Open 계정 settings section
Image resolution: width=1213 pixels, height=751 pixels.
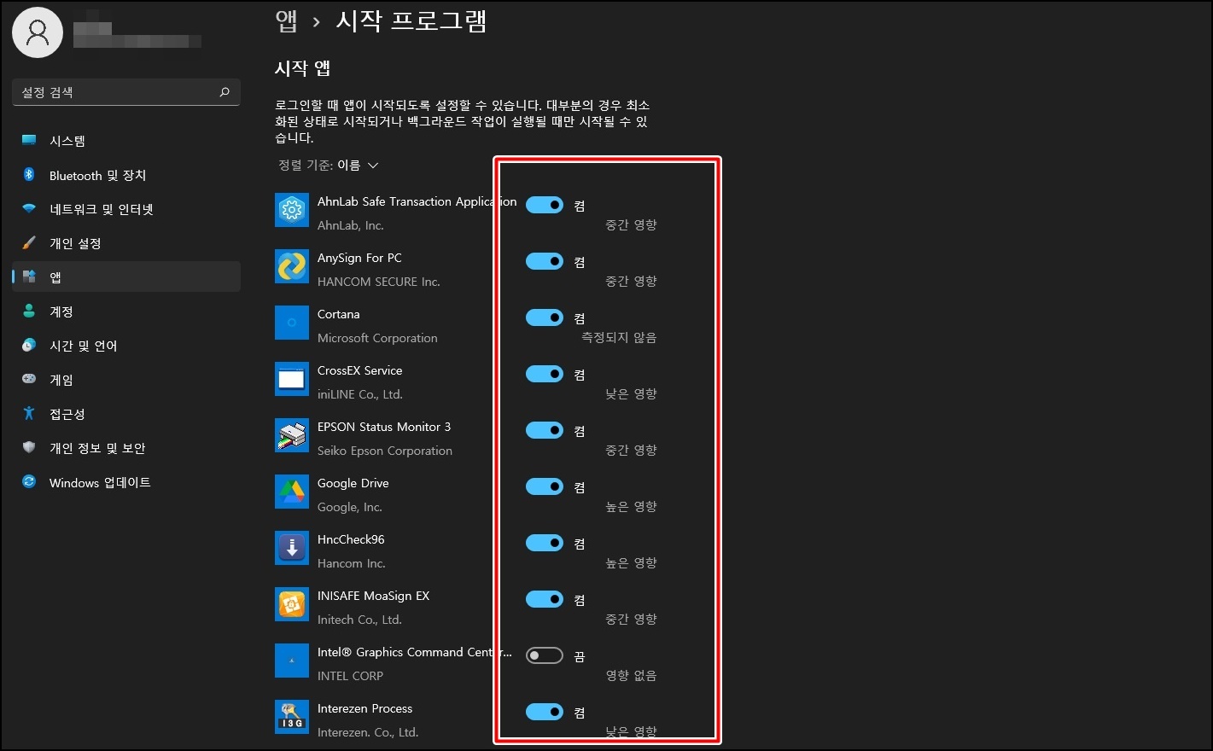coord(126,311)
